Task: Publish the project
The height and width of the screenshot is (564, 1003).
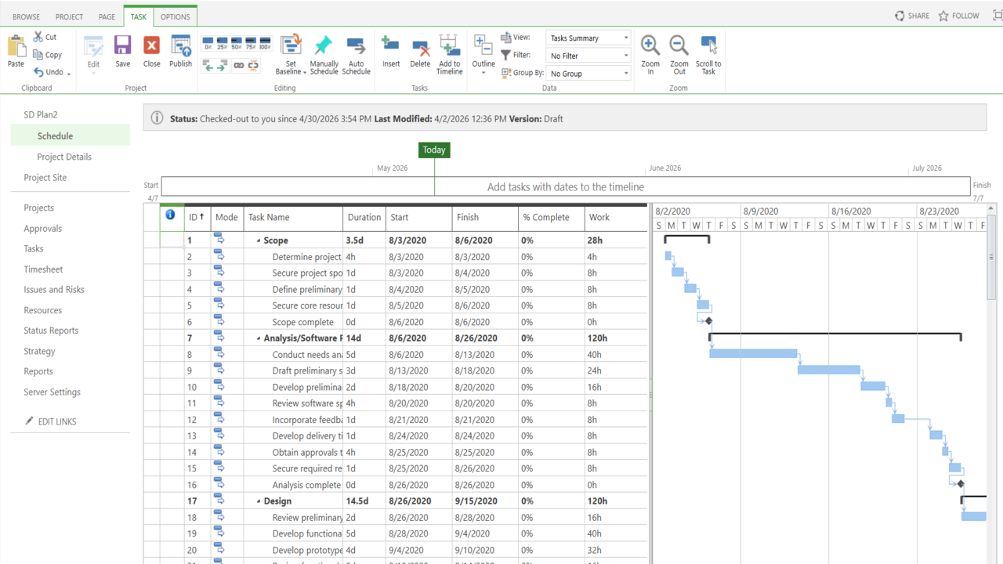Action: [180, 51]
